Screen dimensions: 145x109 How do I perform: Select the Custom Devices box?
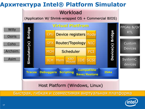click(130, 46)
